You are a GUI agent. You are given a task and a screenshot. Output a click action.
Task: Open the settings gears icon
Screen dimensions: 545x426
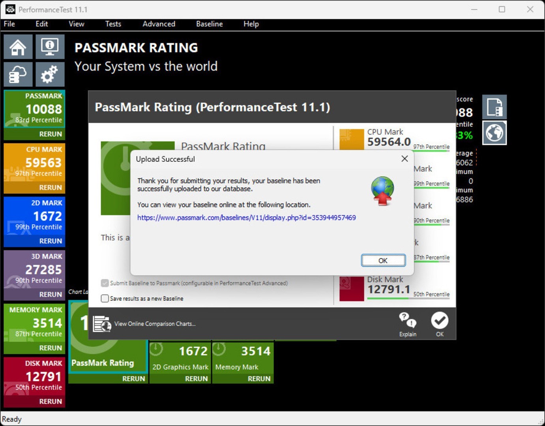point(50,74)
